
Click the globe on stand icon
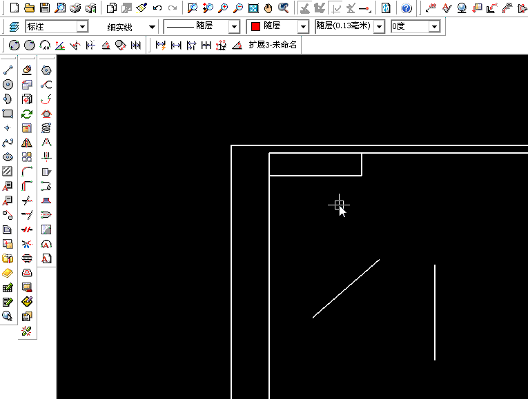pyautogui.click(x=462, y=8)
